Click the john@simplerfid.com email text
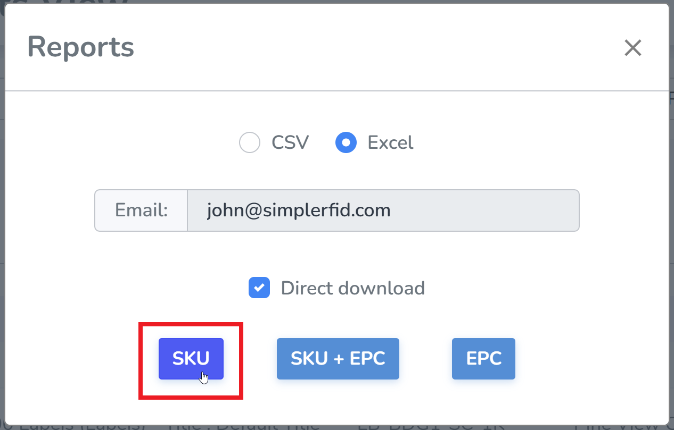Viewport: 674px width, 430px height. pyautogui.click(x=299, y=210)
